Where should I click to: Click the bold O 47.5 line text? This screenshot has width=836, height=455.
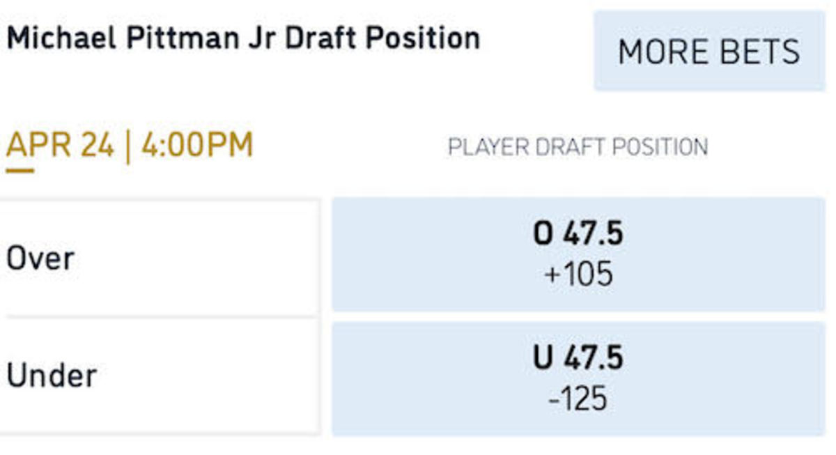578,234
